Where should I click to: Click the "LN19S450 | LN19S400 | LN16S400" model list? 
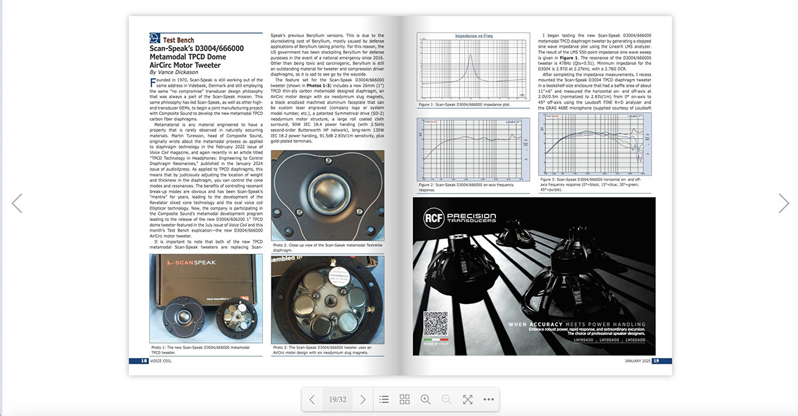tap(608, 340)
